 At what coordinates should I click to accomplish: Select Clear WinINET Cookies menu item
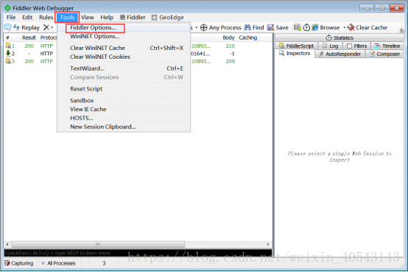pyautogui.click(x=100, y=57)
